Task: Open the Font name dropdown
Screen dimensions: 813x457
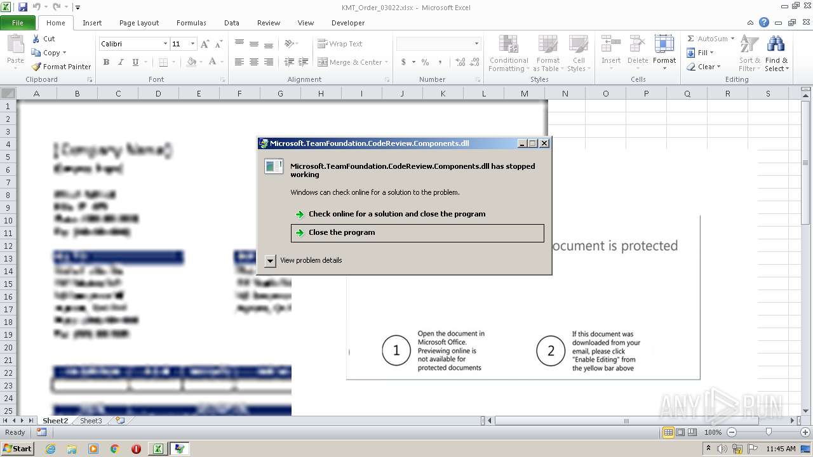Action: 165,44
